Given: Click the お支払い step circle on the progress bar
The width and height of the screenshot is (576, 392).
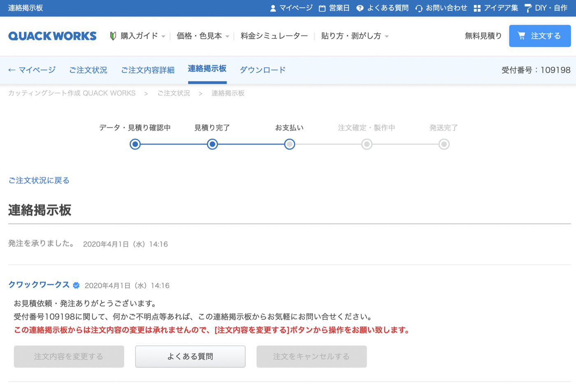Looking at the screenshot, I should click(289, 144).
